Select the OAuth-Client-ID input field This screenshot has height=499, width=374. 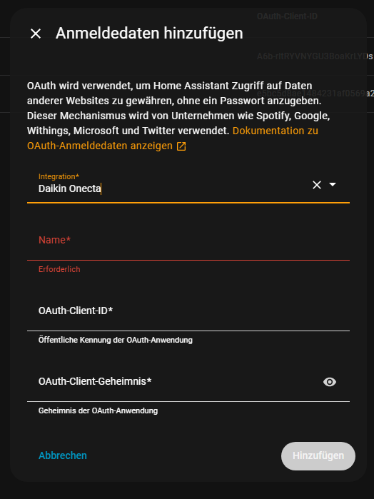click(188, 314)
